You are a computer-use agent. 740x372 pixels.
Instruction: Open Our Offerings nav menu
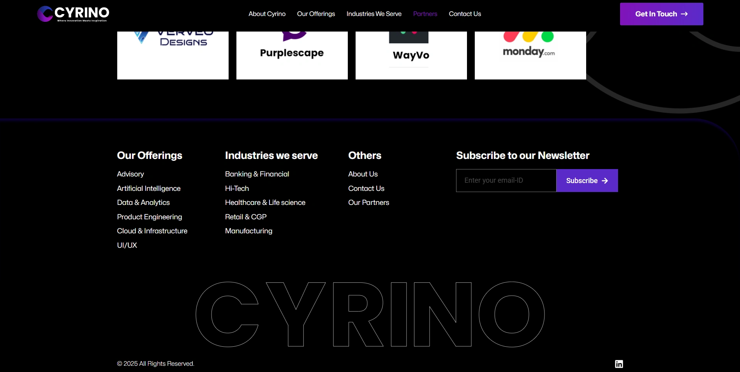coord(316,14)
